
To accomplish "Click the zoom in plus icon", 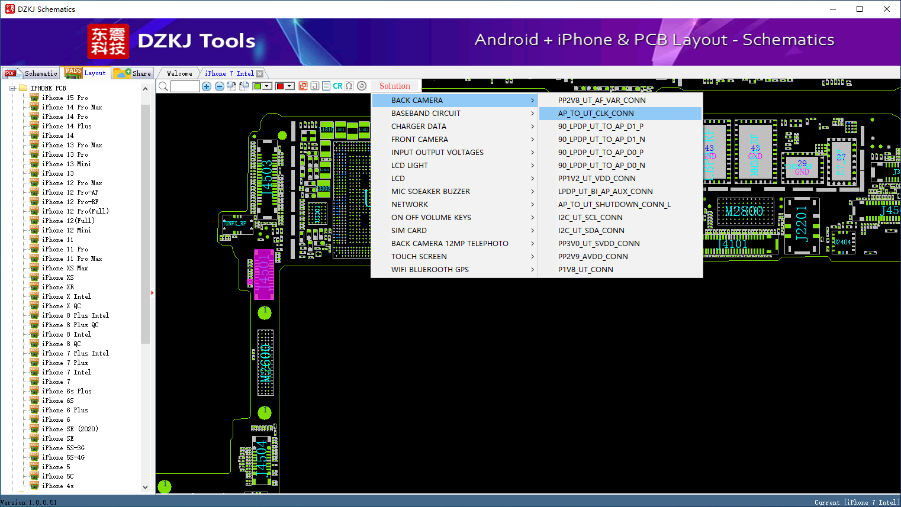I will point(207,86).
